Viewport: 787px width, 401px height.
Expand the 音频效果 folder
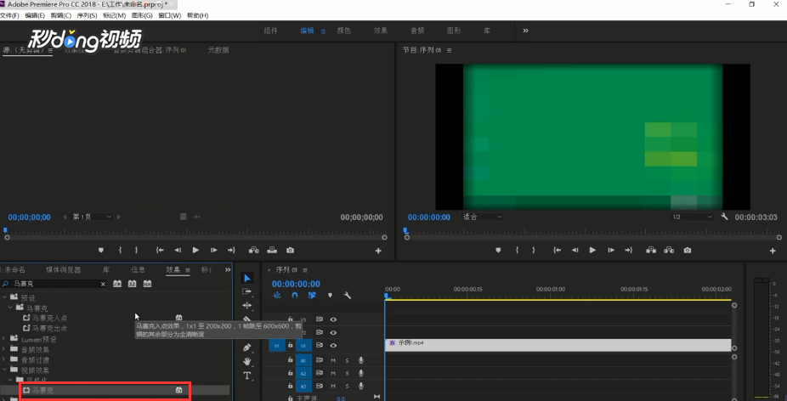4,349
